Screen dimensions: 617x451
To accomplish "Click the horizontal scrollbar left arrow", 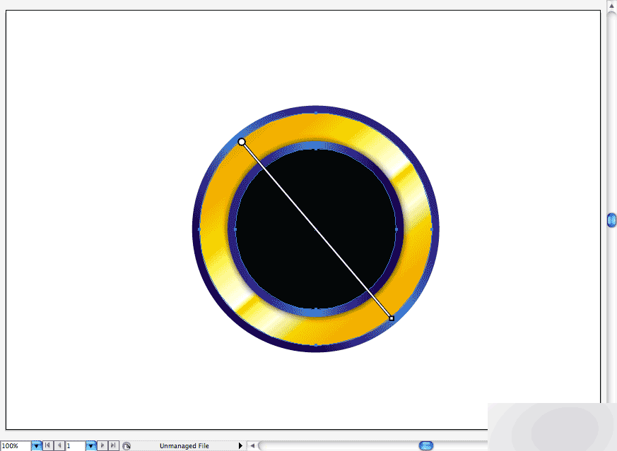I will (x=252, y=446).
